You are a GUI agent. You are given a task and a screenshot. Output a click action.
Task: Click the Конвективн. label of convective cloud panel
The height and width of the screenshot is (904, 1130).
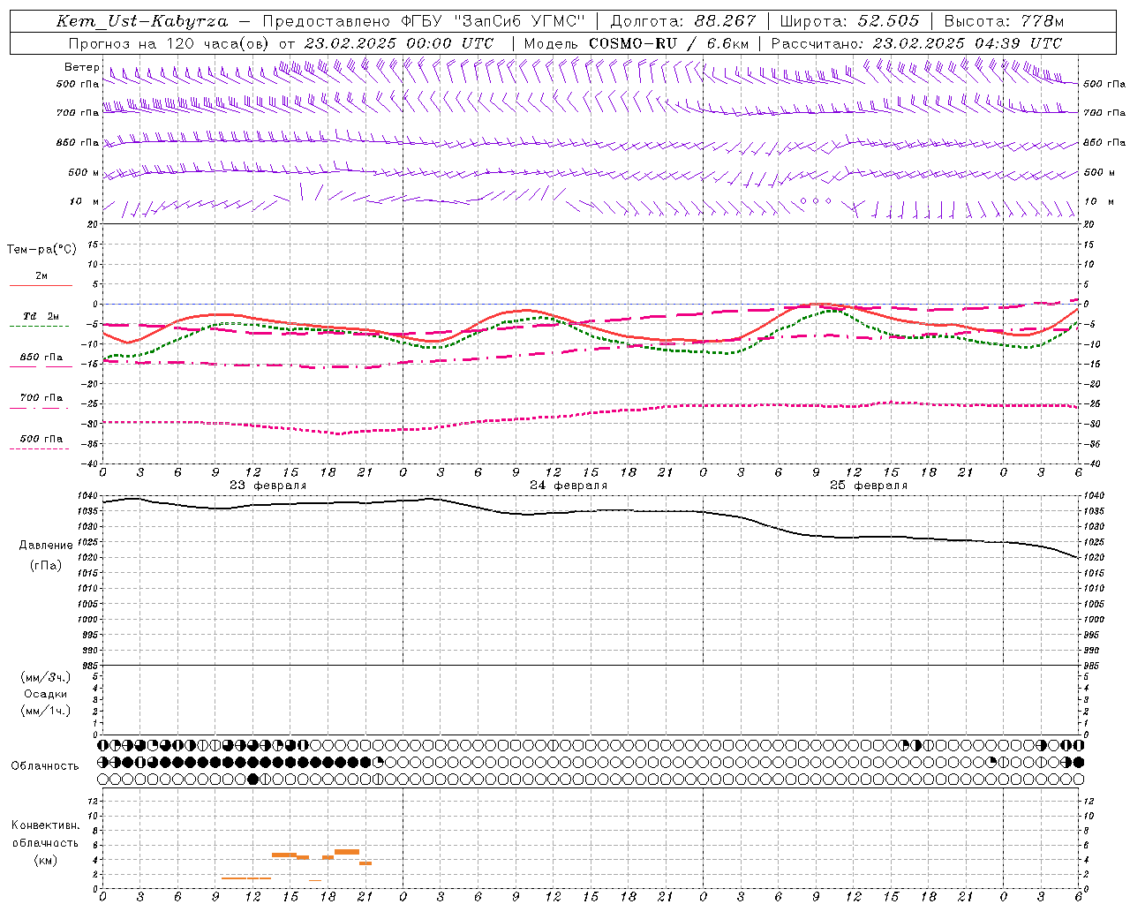point(45,825)
